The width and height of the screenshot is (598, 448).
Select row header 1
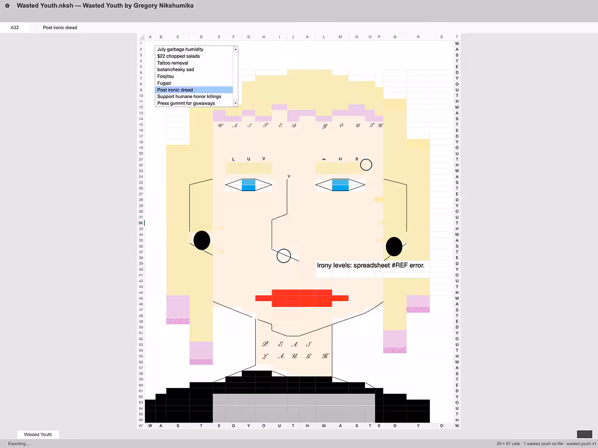[x=141, y=43]
